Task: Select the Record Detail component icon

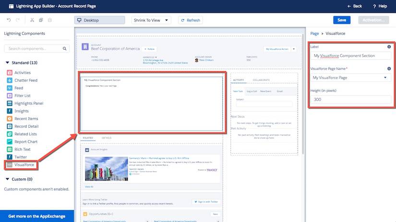Action: click(x=10, y=126)
